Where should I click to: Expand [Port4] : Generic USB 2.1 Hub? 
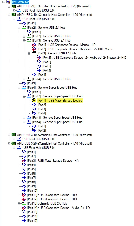24,79
